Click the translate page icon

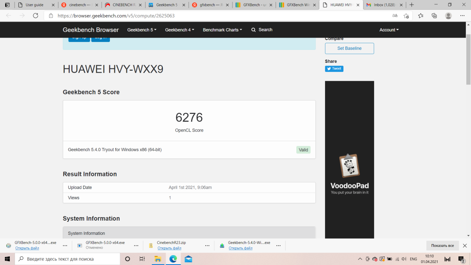pos(395,16)
